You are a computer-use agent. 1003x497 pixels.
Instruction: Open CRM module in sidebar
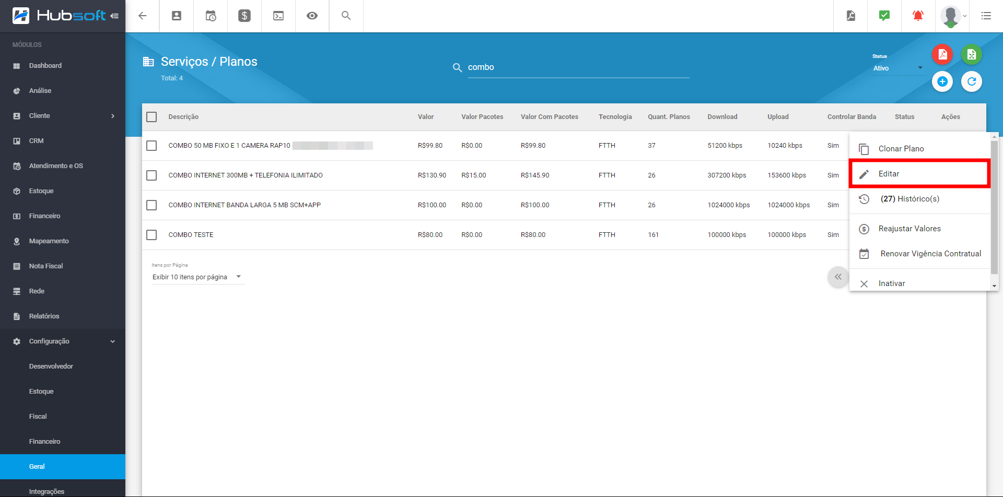coord(63,141)
